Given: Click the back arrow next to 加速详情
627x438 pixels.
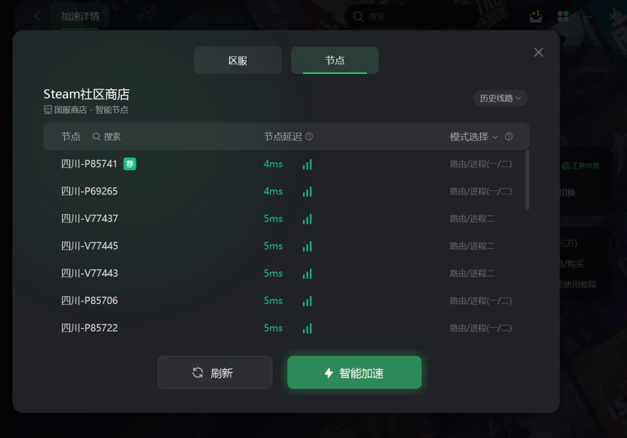Looking at the screenshot, I should point(37,16).
